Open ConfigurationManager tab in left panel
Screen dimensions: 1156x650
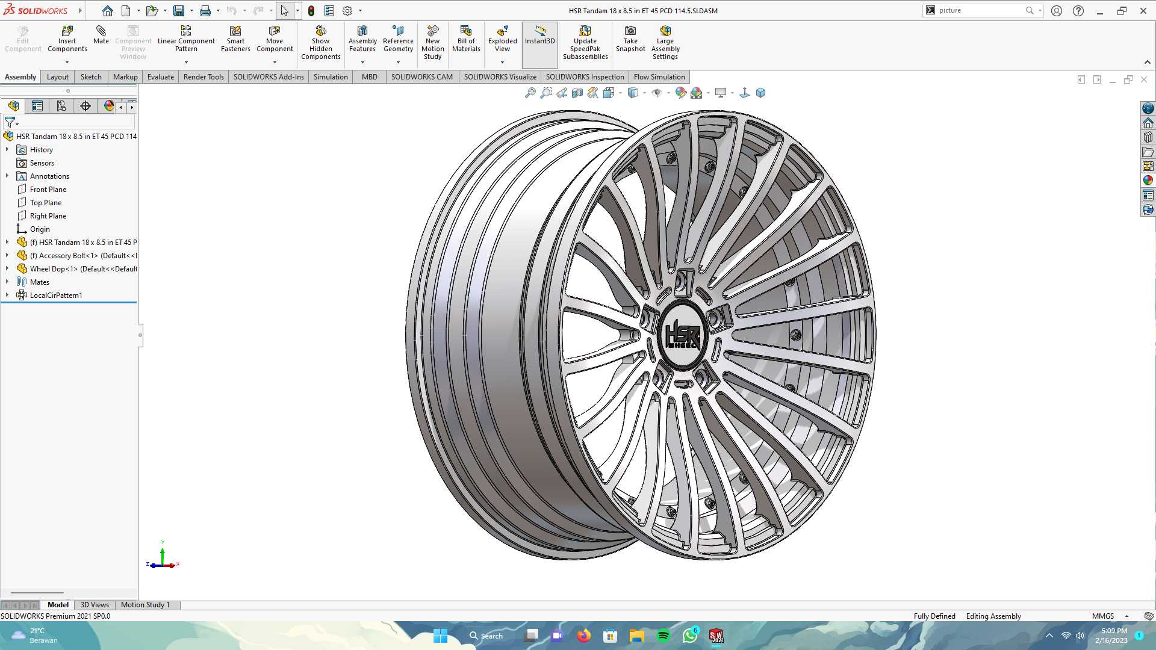pos(61,106)
